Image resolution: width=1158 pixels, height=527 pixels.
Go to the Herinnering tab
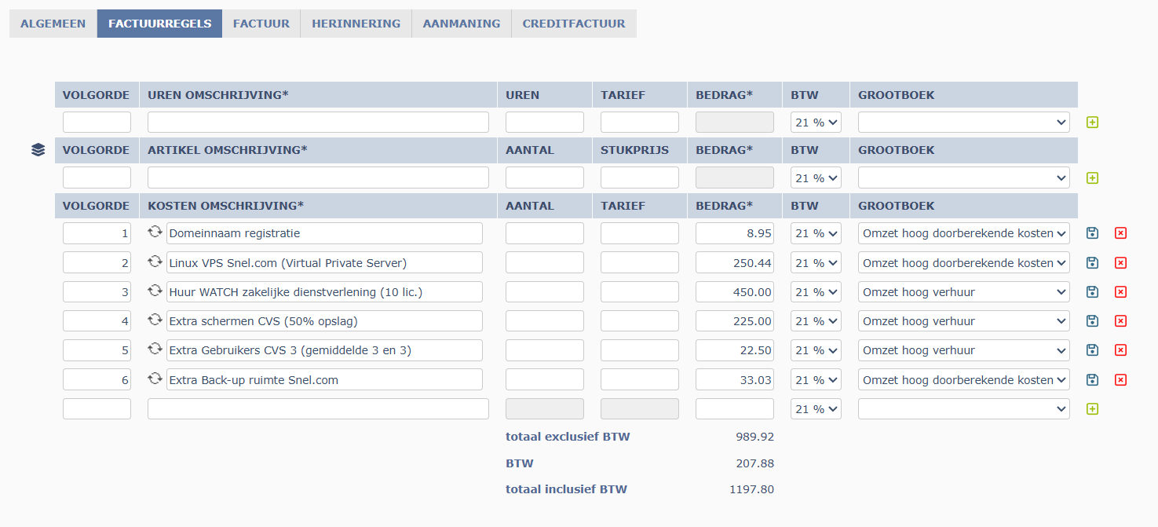[x=356, y=24]
